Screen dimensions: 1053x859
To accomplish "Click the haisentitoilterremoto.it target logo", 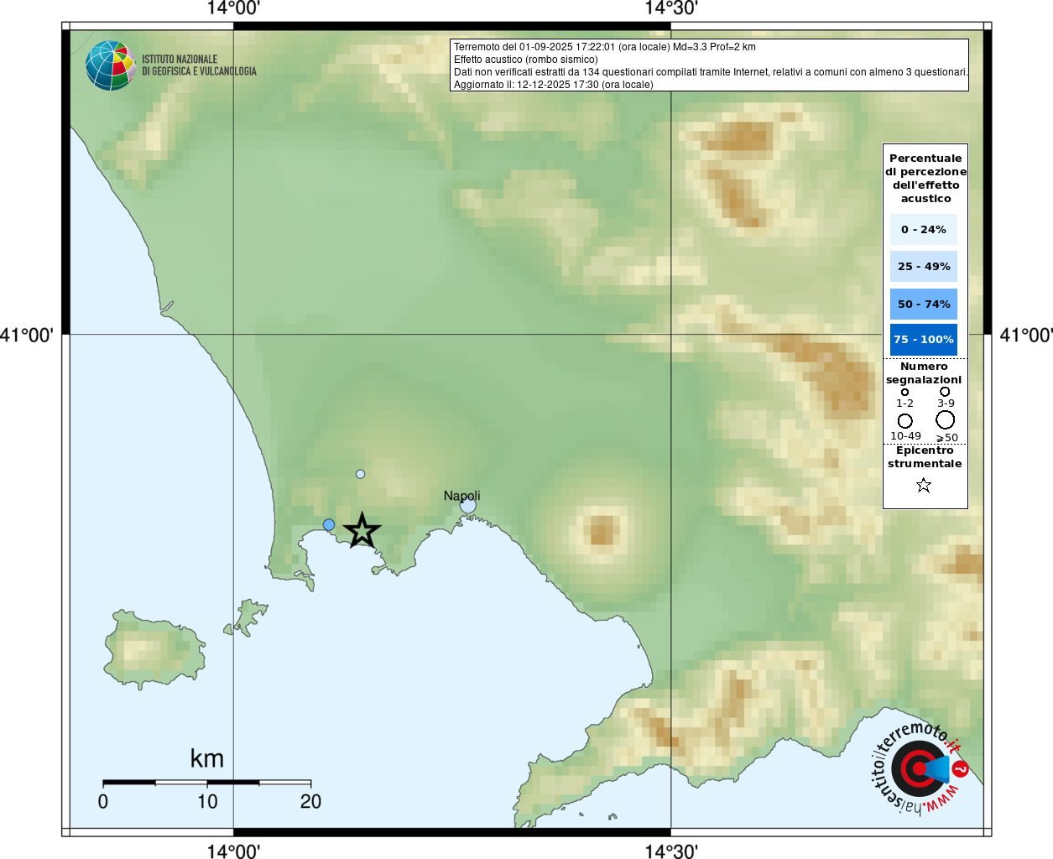I will pos(919,768).
